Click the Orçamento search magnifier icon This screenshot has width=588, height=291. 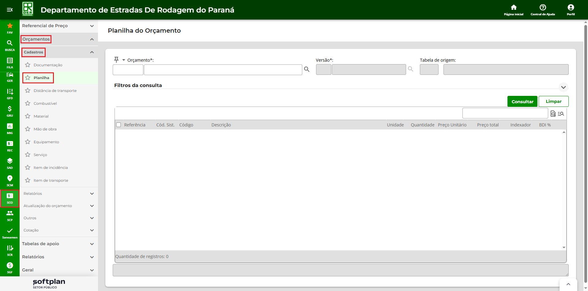pos(307,70)
